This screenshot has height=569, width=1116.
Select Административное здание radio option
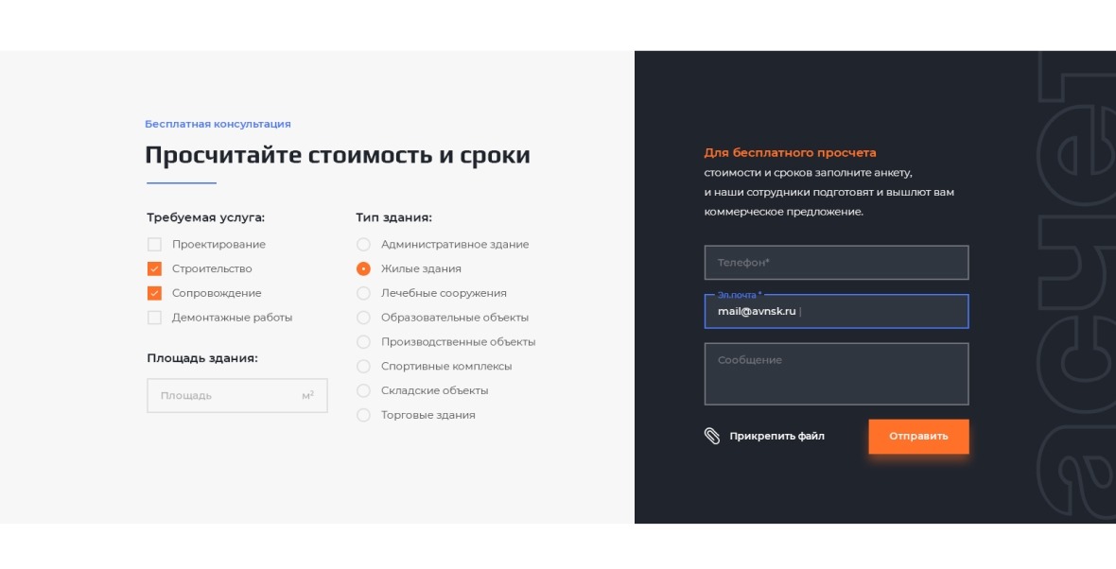point(363,244)
